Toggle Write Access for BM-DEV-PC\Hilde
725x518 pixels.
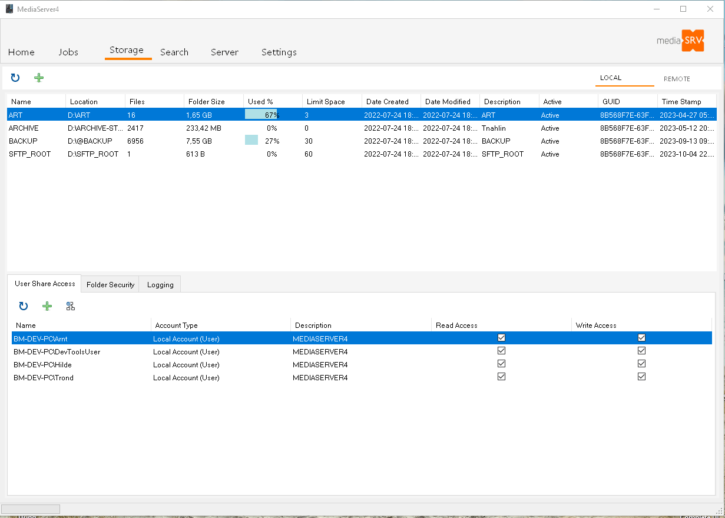641,364
